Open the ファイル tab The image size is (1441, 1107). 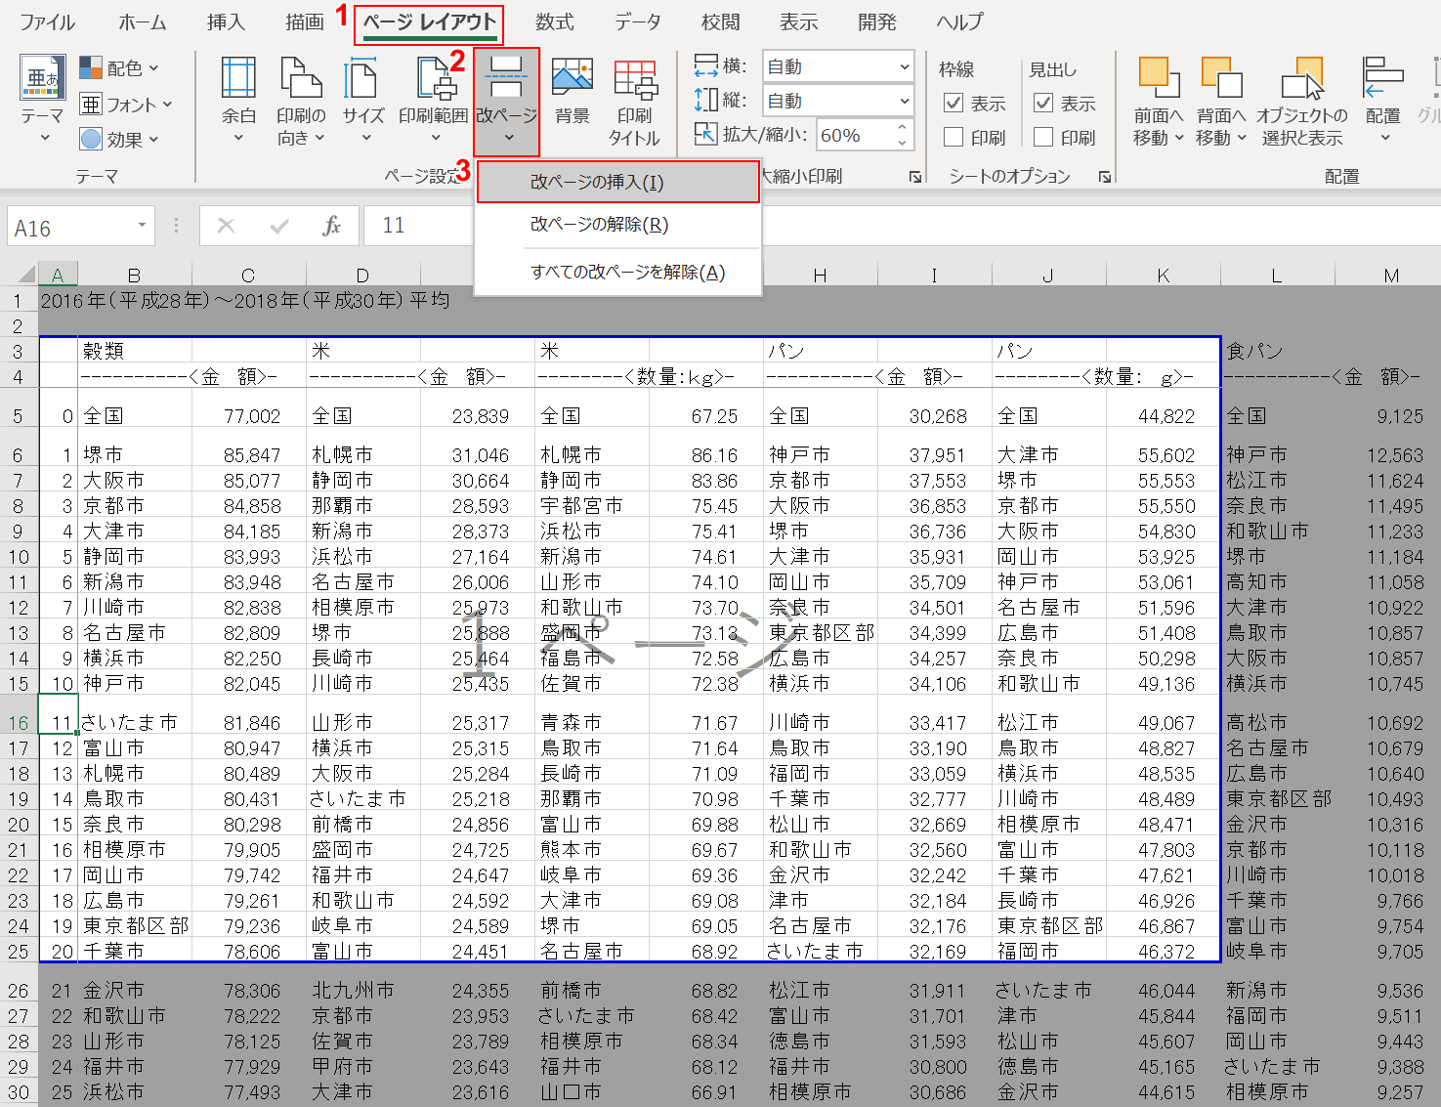(x=47, y=22)
